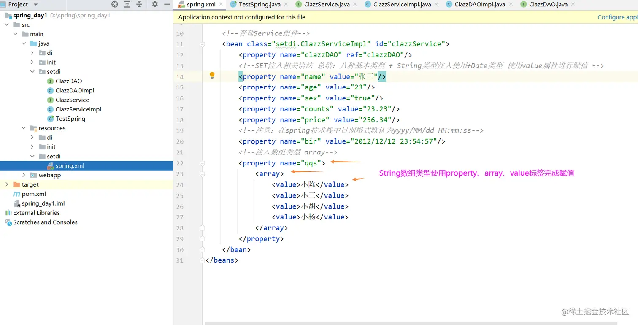This screenshot has width=638, height=325.
Task: Close the ClazzDAOImpl.java tab
Action: click(x=511, y=4)
